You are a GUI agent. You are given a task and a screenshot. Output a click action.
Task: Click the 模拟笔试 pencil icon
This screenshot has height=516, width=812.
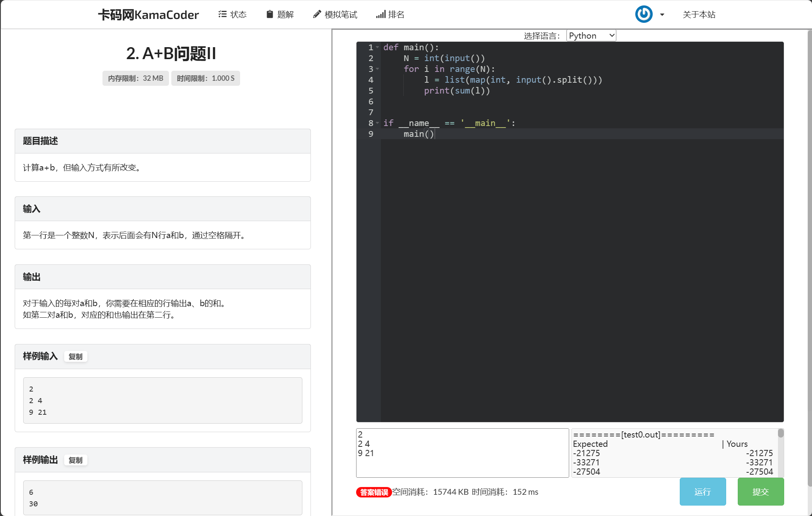pos(317,14)
